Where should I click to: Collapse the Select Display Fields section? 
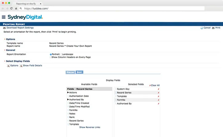point(18,61)
